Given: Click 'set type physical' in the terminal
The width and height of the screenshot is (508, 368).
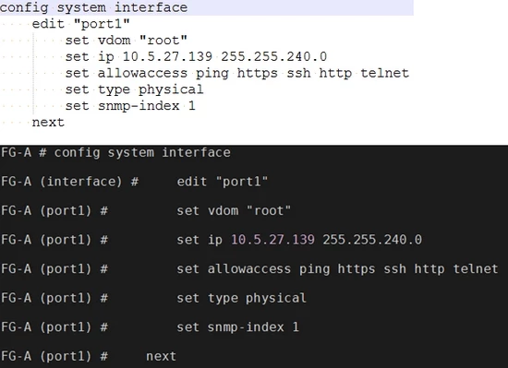Looking at the screenshot, I should pos(241,298).
